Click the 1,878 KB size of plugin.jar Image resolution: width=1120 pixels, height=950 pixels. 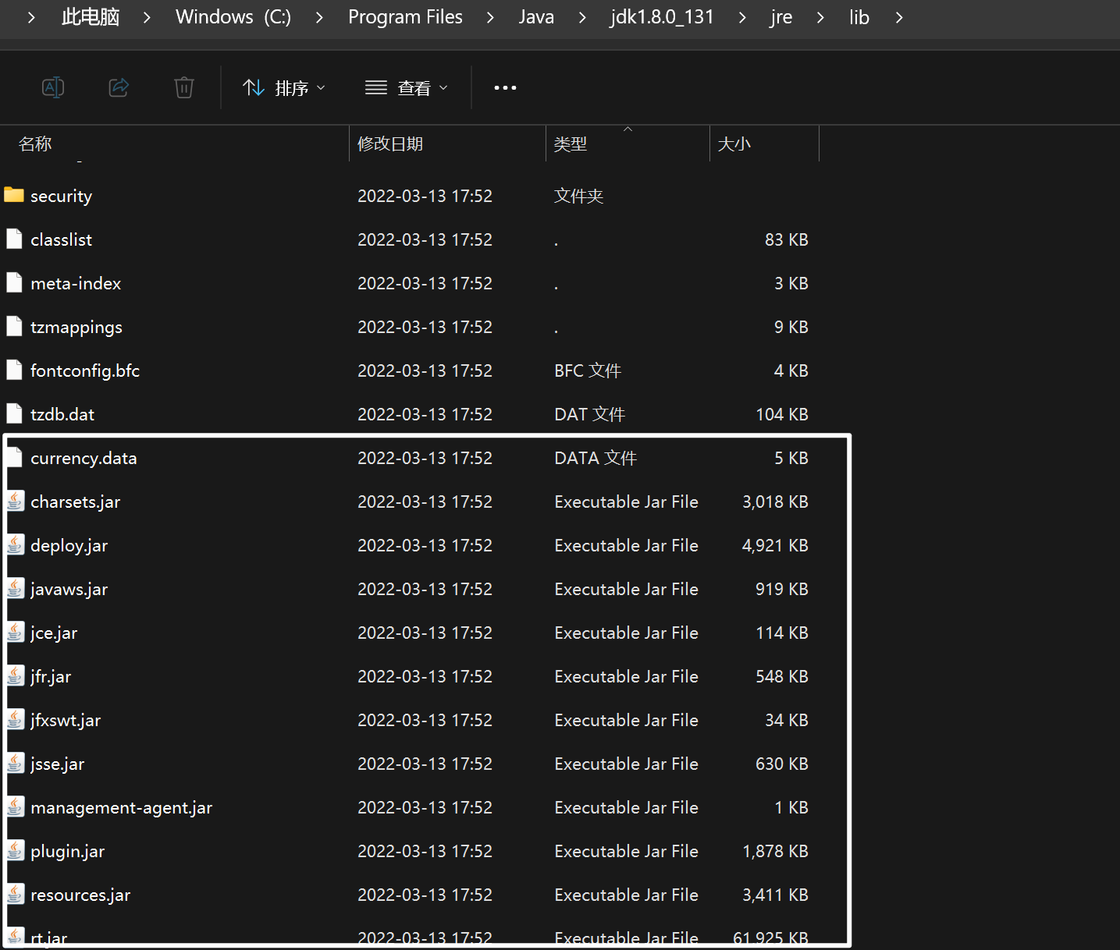tap(775, 851)
